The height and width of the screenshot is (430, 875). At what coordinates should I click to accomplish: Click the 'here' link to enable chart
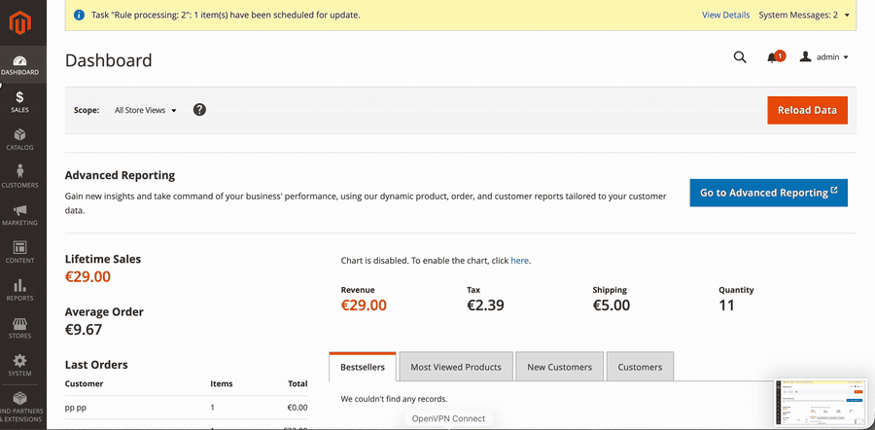pyautogui.click(x=519, y=260)
